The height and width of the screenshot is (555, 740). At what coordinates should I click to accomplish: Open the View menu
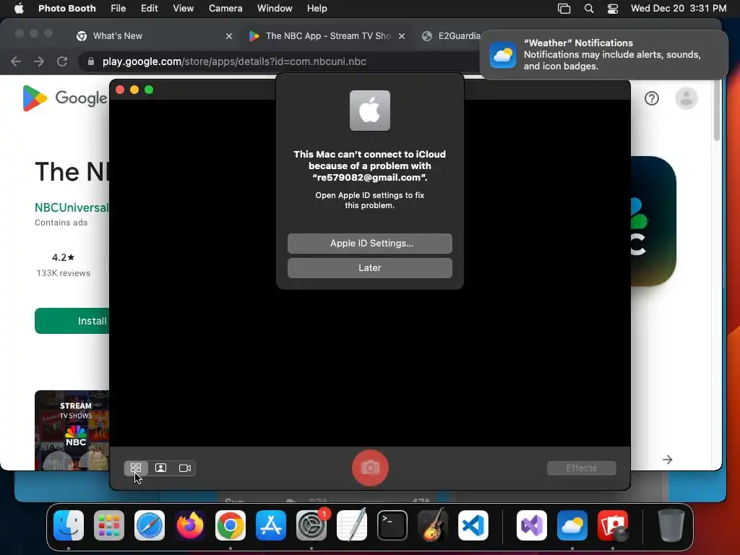pos(183,8)
